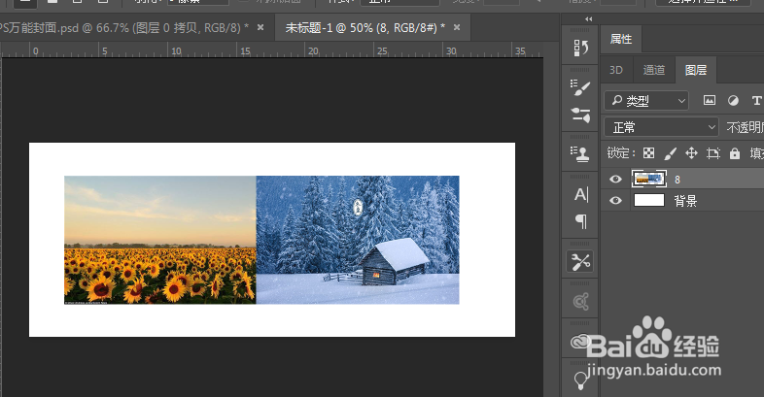Switch to PS万能封面.psd document tab
This screenshot has height=397, width=764.
[x=124, y=28]
